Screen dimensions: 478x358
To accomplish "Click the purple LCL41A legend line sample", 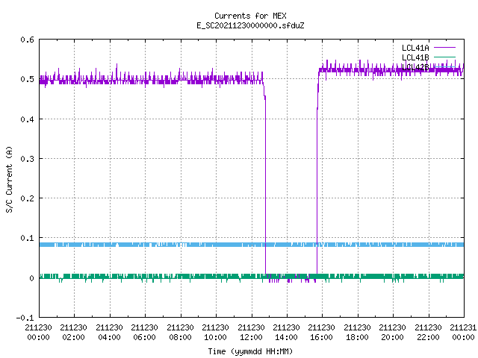I will point(444,48).
